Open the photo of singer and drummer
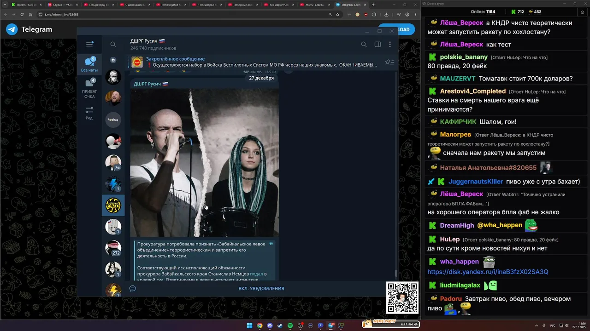The width and height of the screenshot is (590, 331). (x=204, y=163)
